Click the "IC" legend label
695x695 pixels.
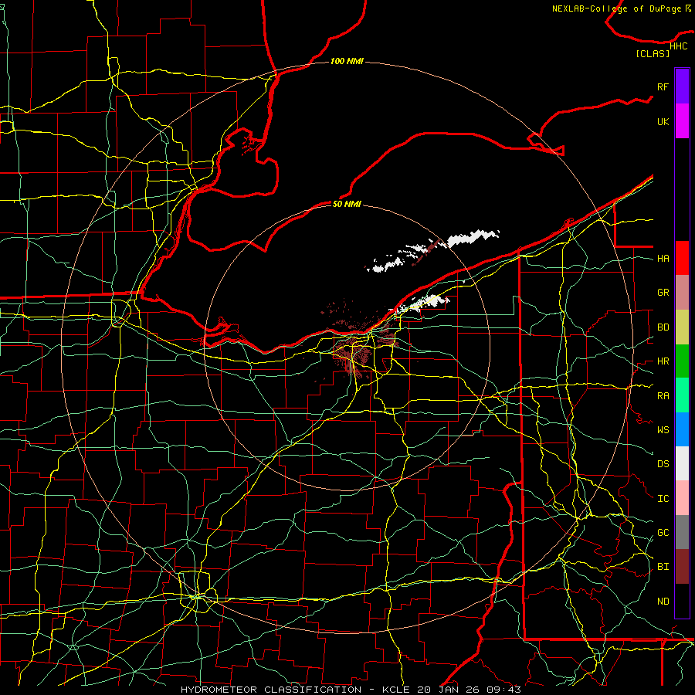pos(663,499)
